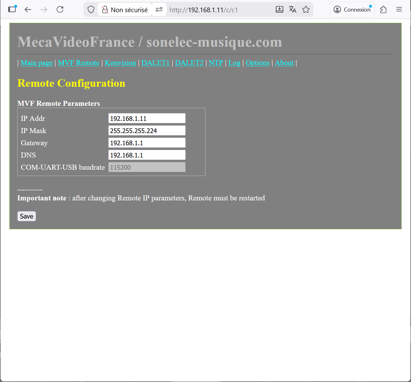Viewport: 411px width, 382px height.
Task: Open the DALET1 link
Action: point(155,63)
